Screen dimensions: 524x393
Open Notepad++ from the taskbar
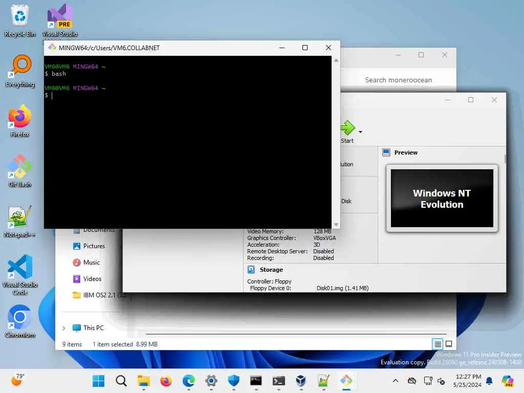(x=323, y=381)
